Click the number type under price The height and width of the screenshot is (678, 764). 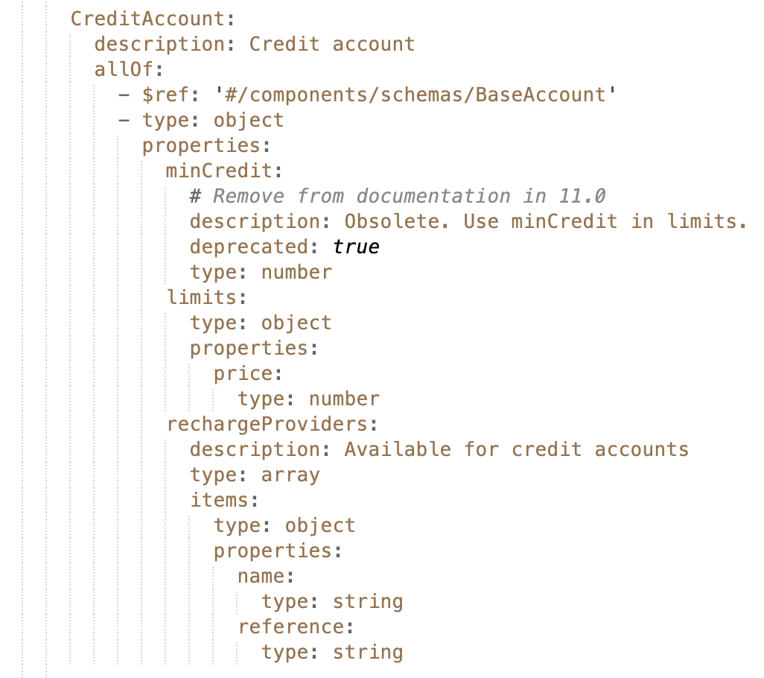pos(344,399)
